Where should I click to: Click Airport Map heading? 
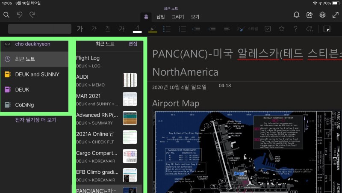click(x=176, y=103)
